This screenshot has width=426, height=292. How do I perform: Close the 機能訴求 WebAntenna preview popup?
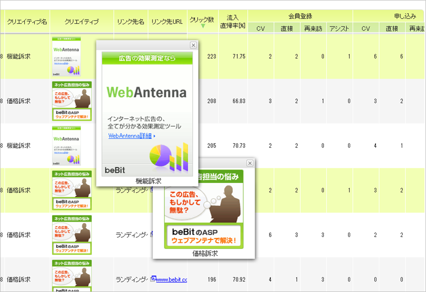pos(193,45)
